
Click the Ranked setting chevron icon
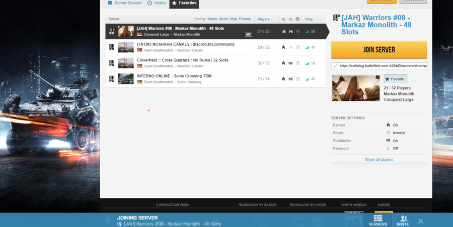click(x=388, y=125)
